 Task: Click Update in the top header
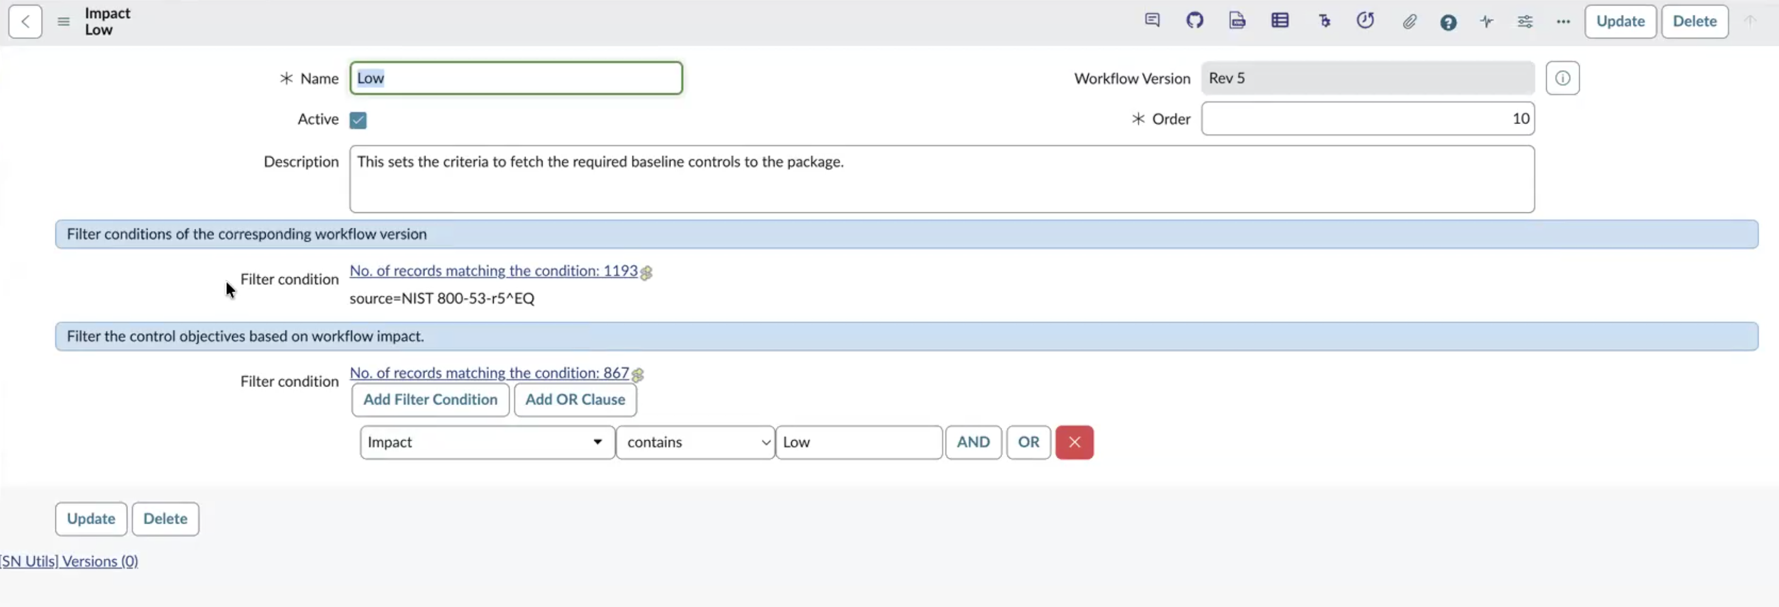1620,21
